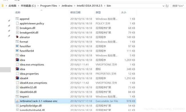Click the Executable Jar File type cell
The image size is (186, 112).
point(107,101)
